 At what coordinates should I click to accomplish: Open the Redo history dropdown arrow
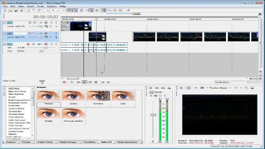[x=63, y=10]
